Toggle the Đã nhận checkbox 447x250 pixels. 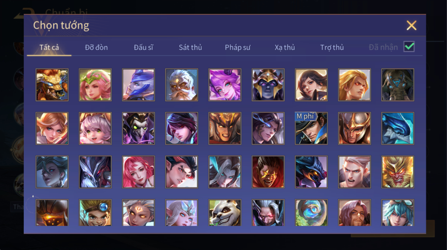pos(409,47)
